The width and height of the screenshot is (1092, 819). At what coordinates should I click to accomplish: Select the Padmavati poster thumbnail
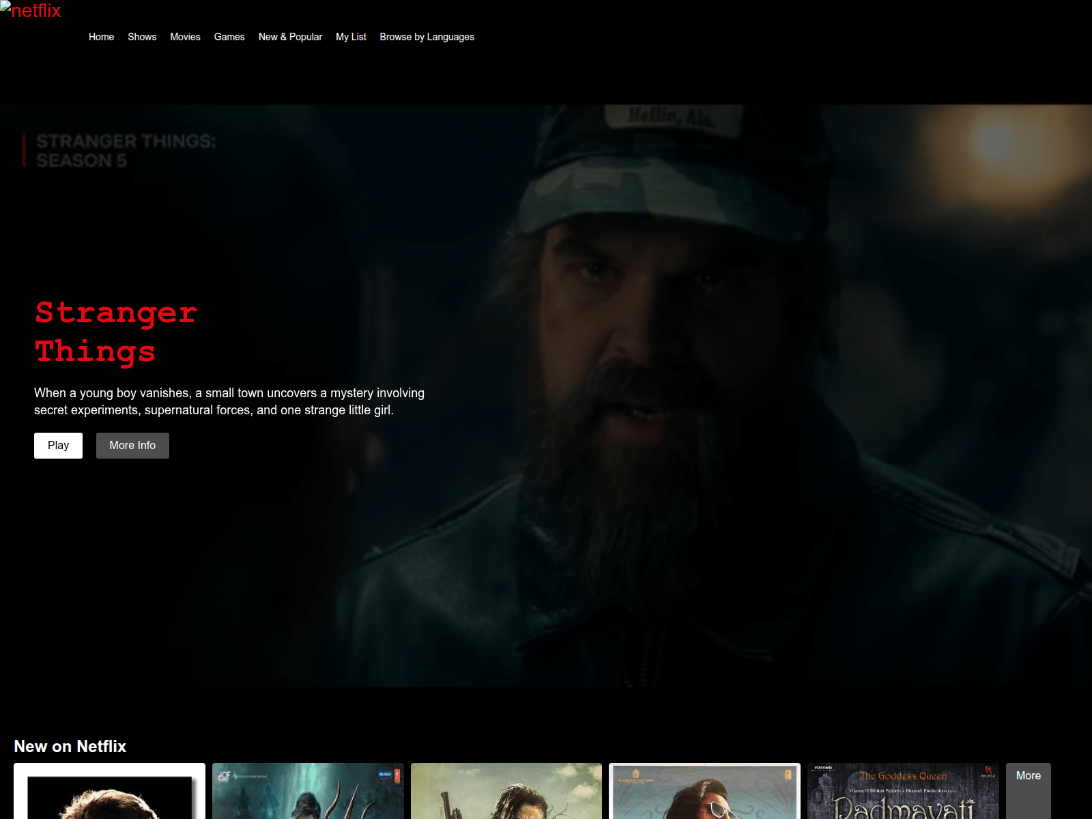tap(903, 791)
